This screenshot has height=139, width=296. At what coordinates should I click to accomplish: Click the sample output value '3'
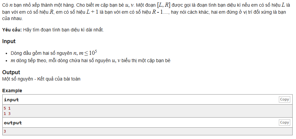click(x=5, y=131)
